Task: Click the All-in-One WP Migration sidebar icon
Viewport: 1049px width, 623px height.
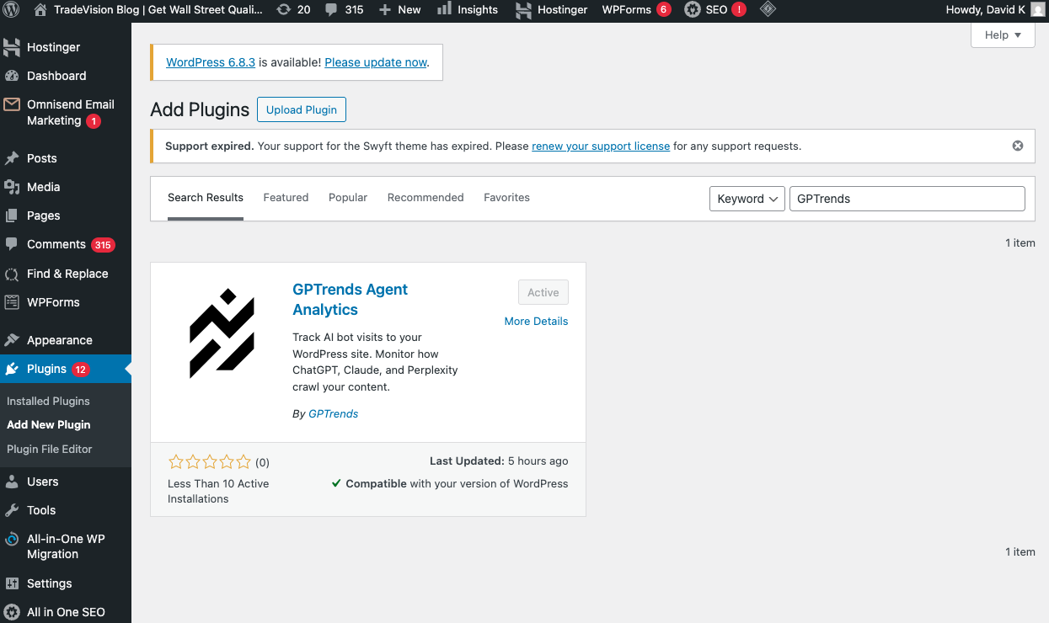Action: 13,539
